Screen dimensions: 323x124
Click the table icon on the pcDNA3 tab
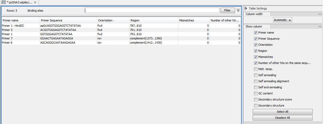point(4,2)
